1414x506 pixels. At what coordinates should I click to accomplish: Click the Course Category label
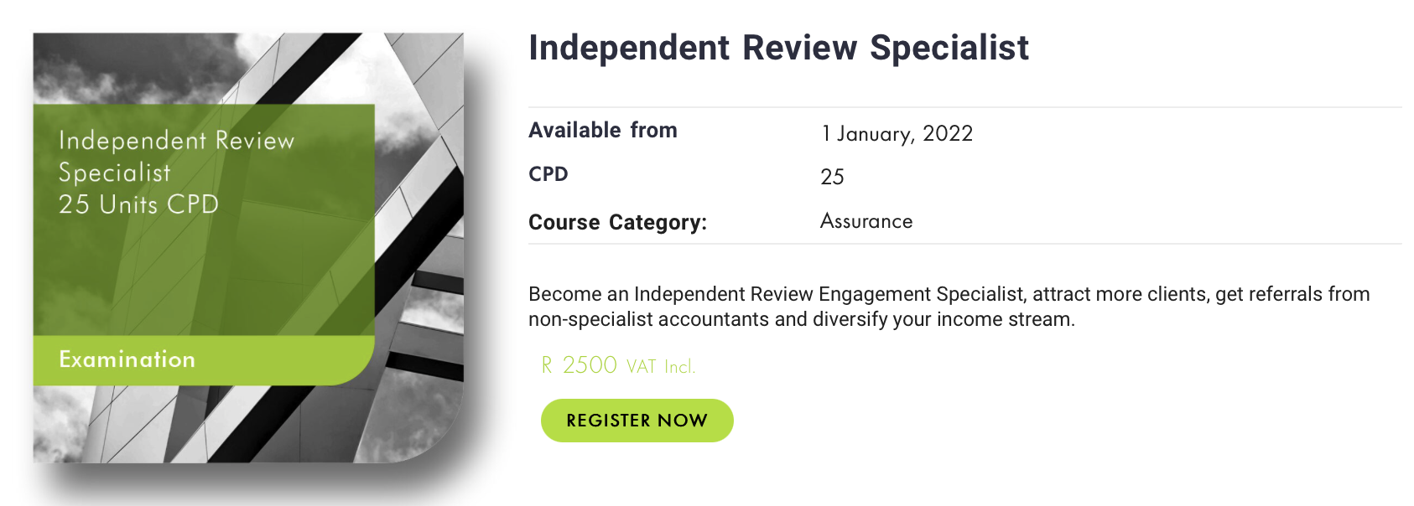pos(617,223)
